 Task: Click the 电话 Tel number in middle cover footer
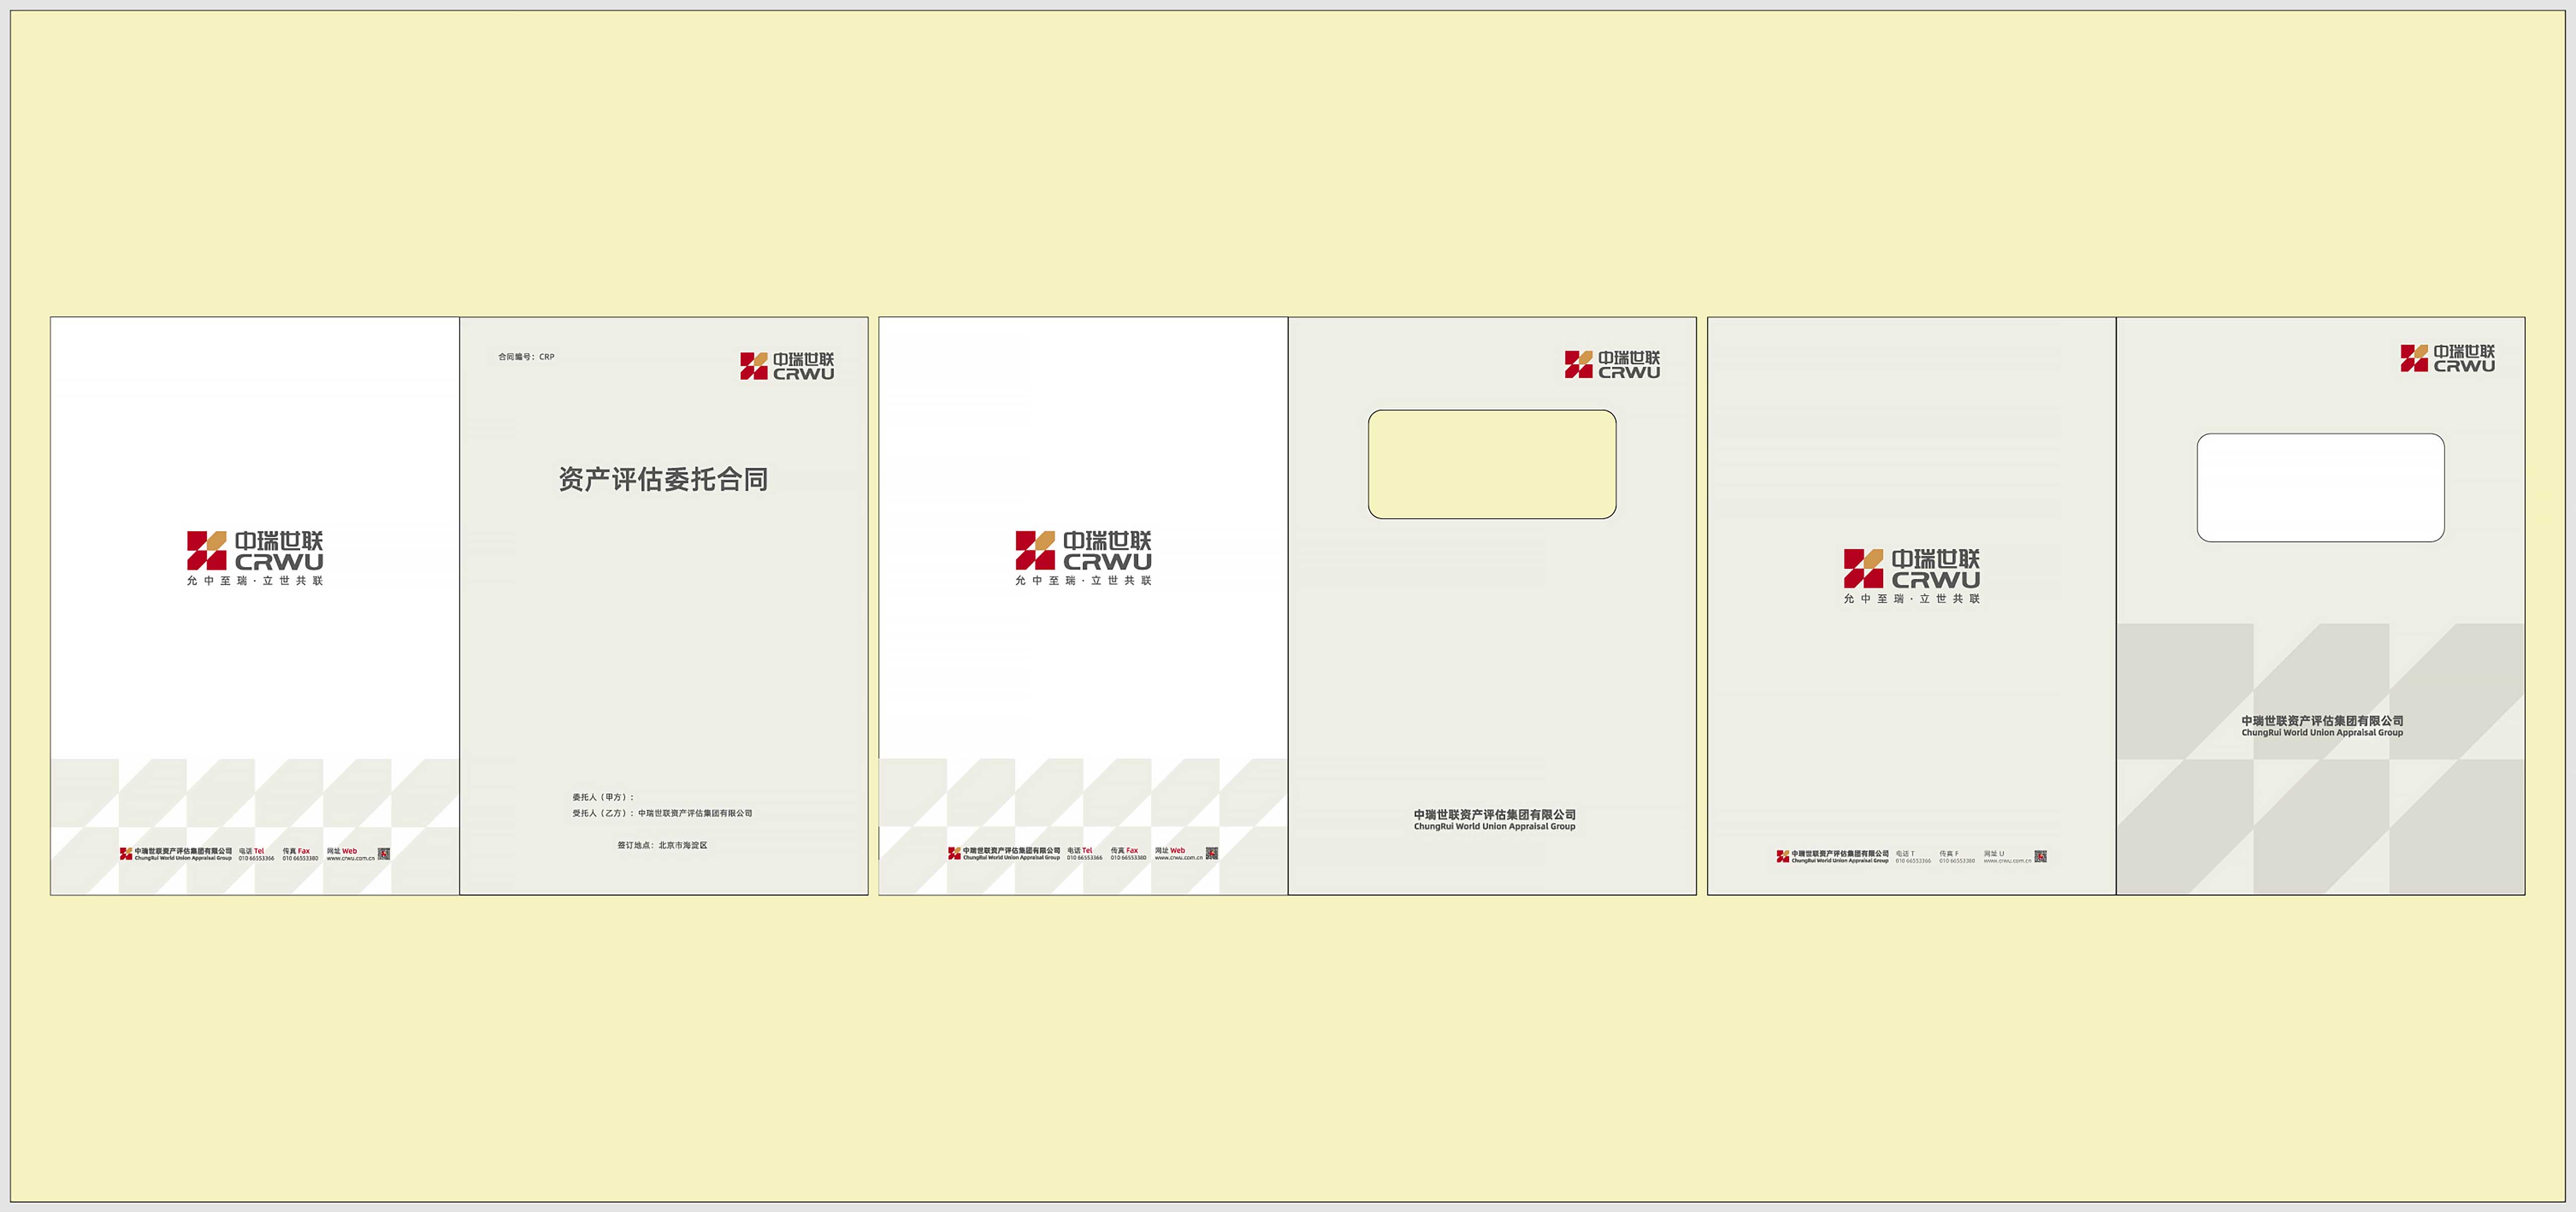click(x=1084, y=857)
